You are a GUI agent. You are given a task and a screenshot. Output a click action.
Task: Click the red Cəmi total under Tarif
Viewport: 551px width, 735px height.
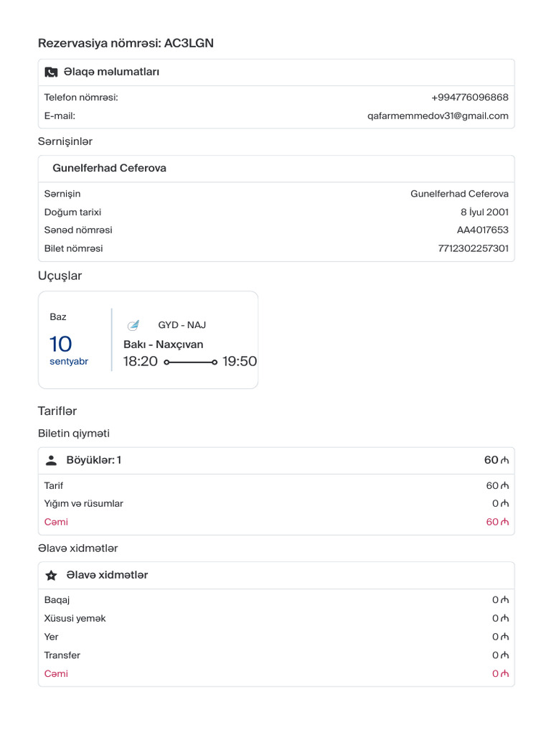tap(56, 522)
